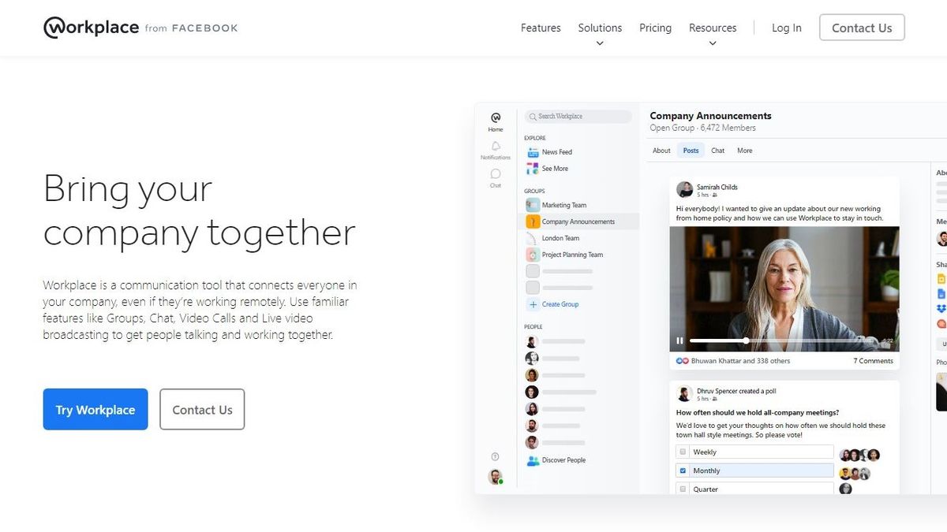This screenshot has width=947, height=532.
Task: Open the Home icon in Workplace sidebar
Action: [496, 118]
